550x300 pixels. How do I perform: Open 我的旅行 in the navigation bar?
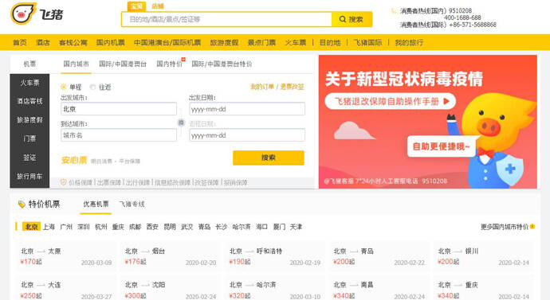pos(409,43)
